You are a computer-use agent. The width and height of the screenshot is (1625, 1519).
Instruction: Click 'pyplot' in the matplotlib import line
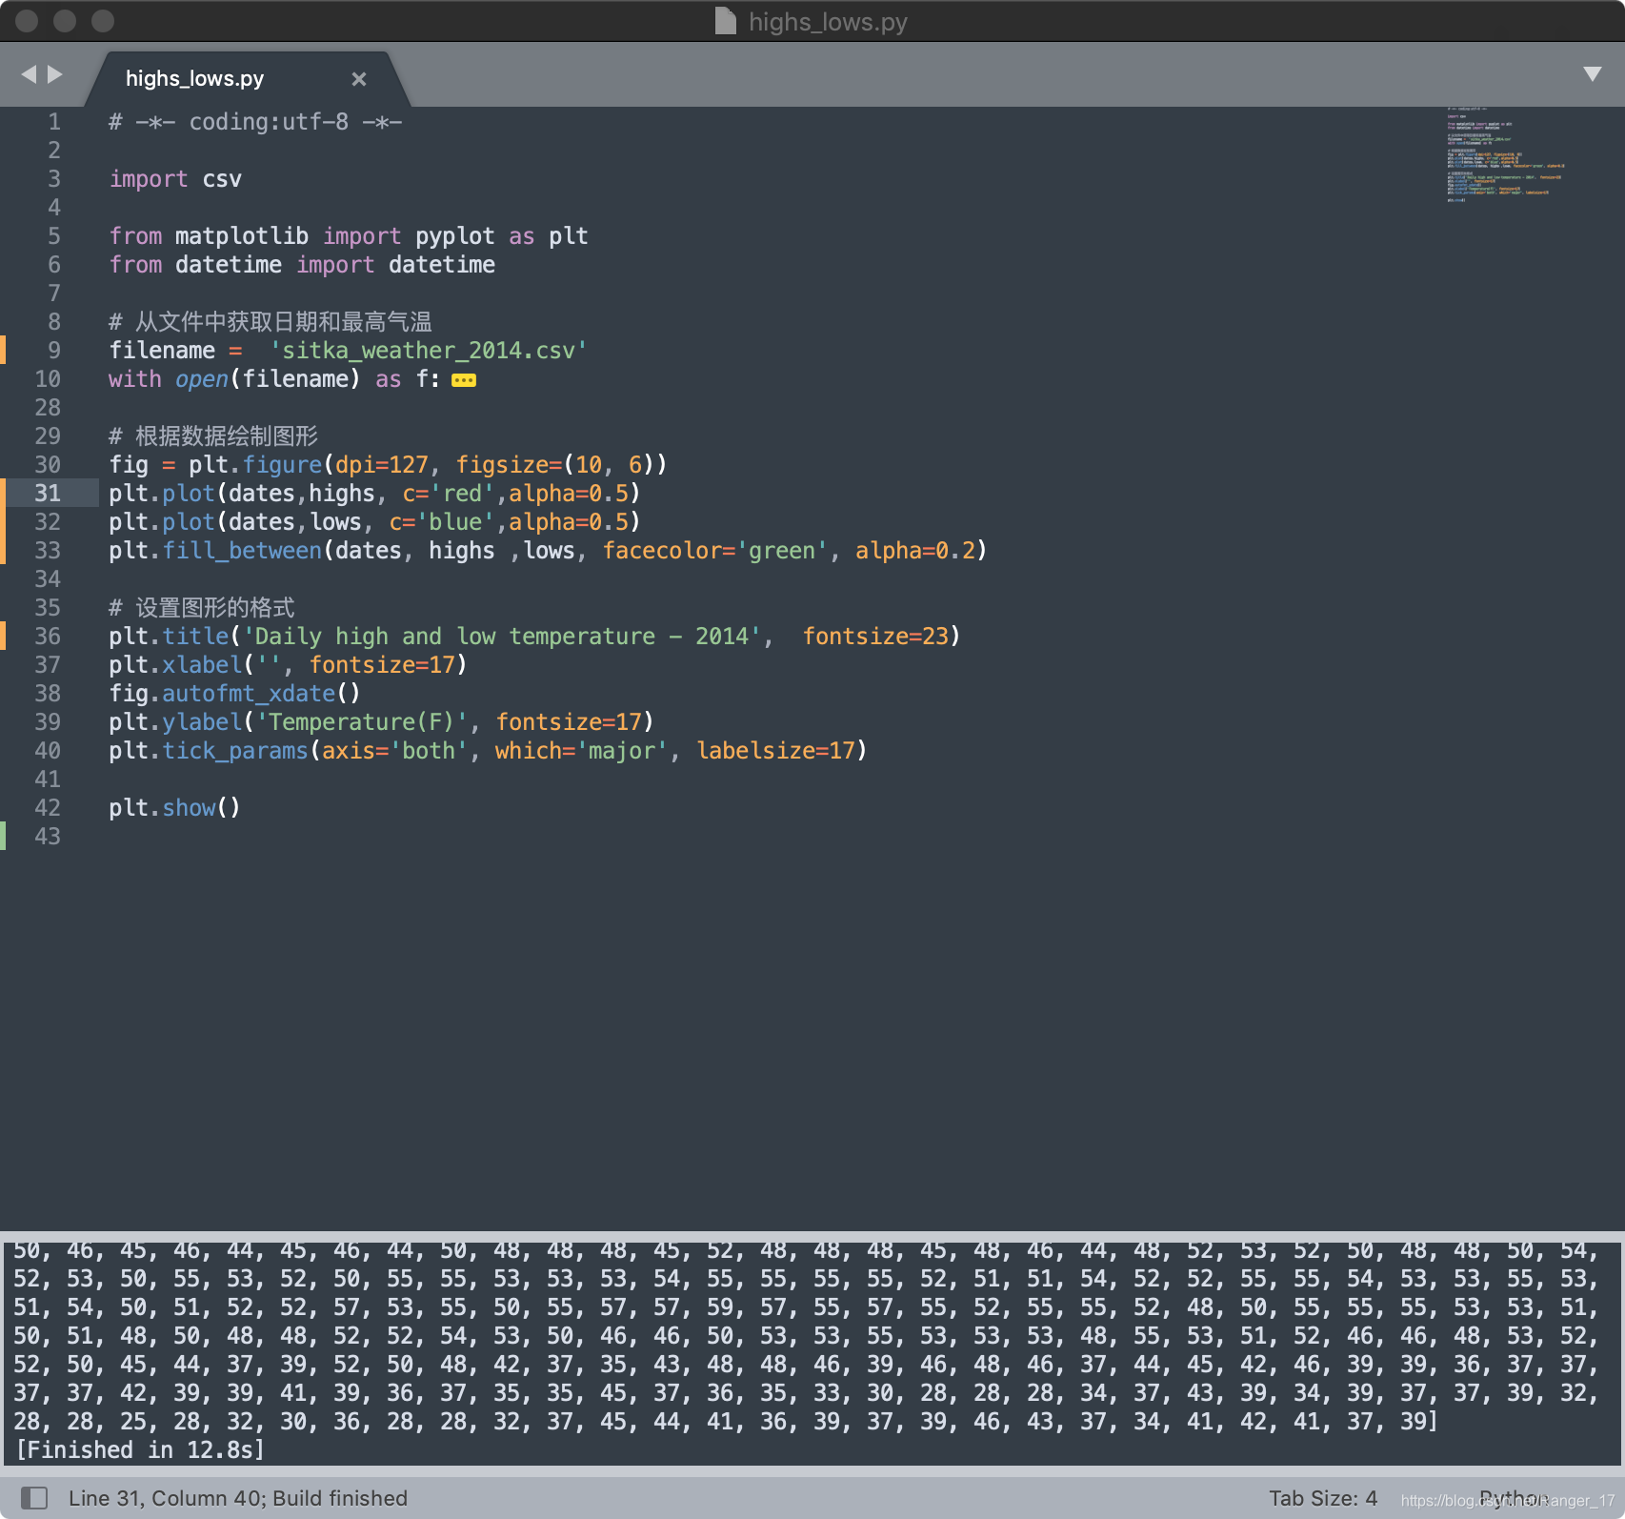pos(454,236)
